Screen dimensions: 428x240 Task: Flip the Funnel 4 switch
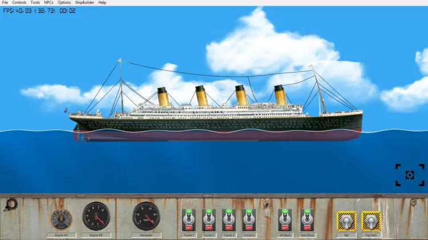(249, 220)
